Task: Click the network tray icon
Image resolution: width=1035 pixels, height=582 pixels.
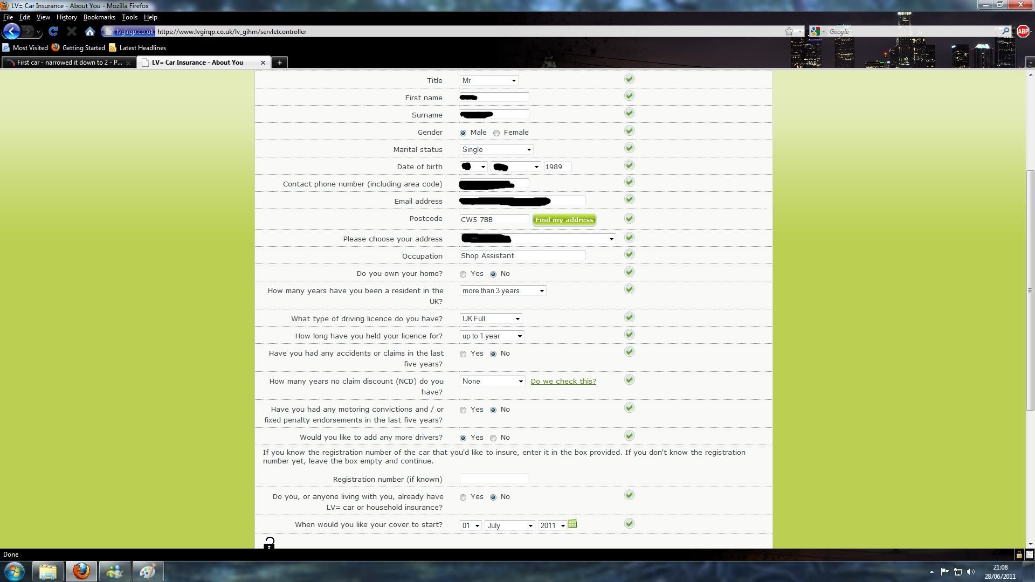Action: point(958,572)
